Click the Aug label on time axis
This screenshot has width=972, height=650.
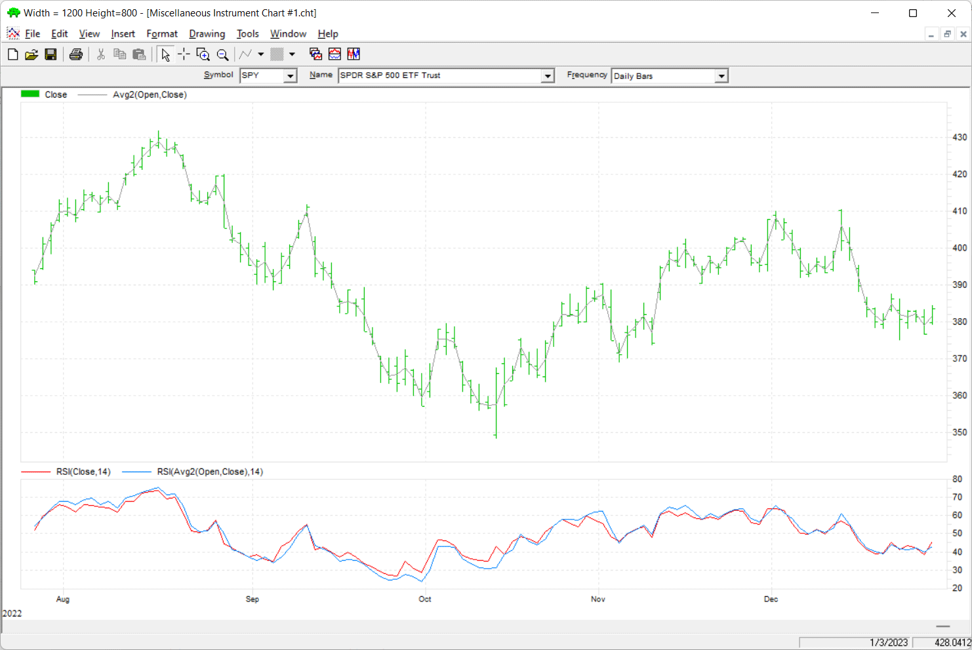(x=63, y=599)
